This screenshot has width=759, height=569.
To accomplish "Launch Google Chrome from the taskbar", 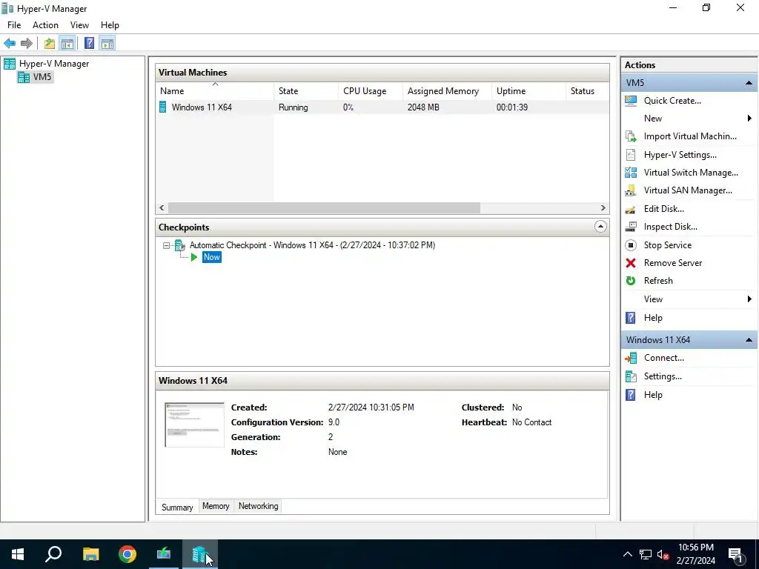I will tap(127, 554).
